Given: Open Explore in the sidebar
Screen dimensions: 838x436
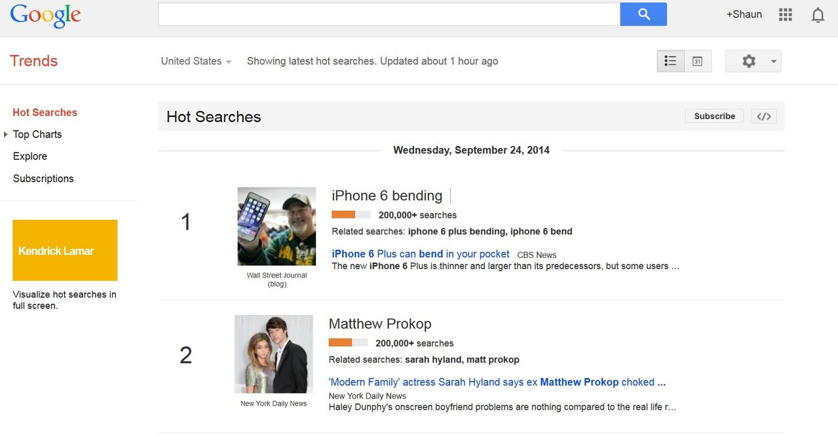Looking at the screenshot, I should (x=30, y=156).
